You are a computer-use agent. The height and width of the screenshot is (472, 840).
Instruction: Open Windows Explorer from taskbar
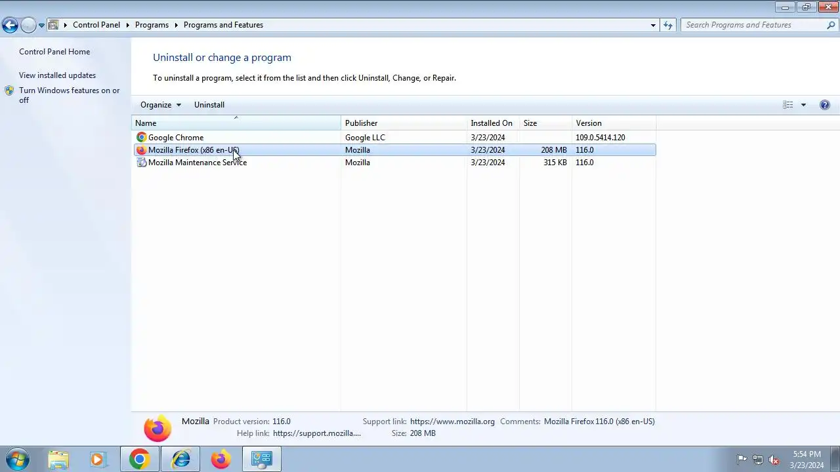(x=58, y=460)
